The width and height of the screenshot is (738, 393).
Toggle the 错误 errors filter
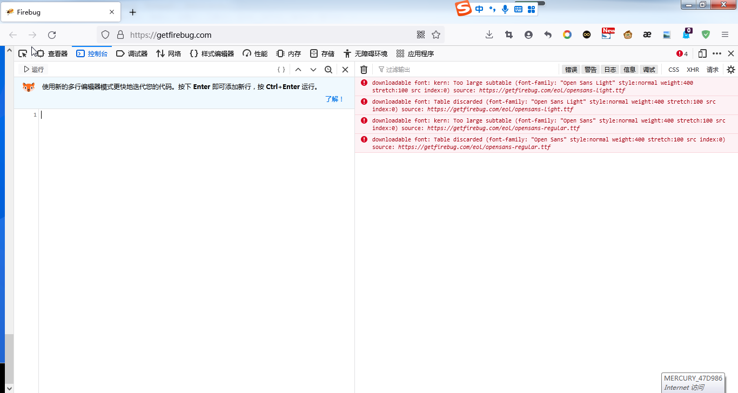(571, 70)
